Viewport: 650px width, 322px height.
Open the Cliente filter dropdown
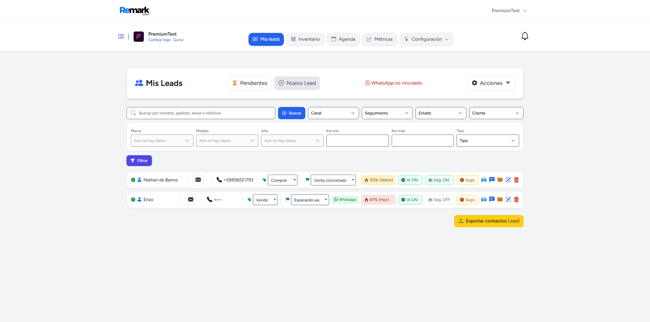point(496,113)
